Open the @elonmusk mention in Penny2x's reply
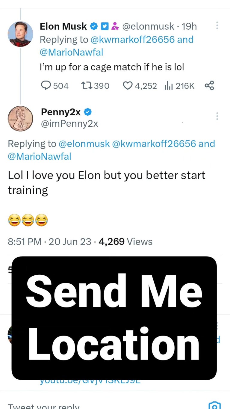 [84, 144]
